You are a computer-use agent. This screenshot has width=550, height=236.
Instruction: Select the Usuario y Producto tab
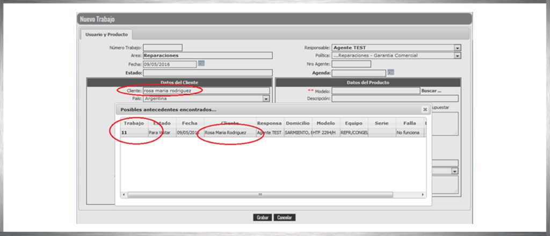106,35
